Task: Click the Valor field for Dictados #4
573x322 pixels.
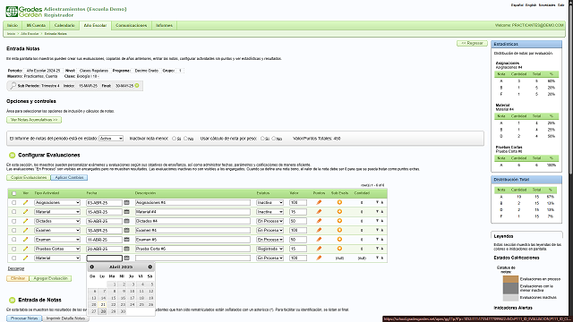Action: 298,221
